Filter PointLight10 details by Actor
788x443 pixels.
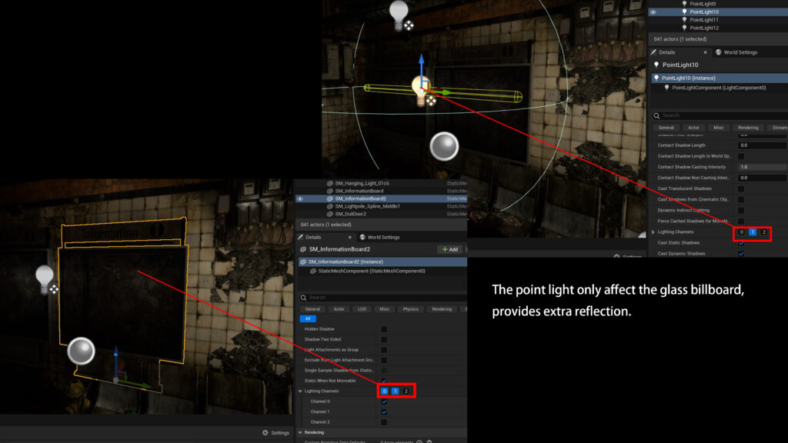click(693, 128)
